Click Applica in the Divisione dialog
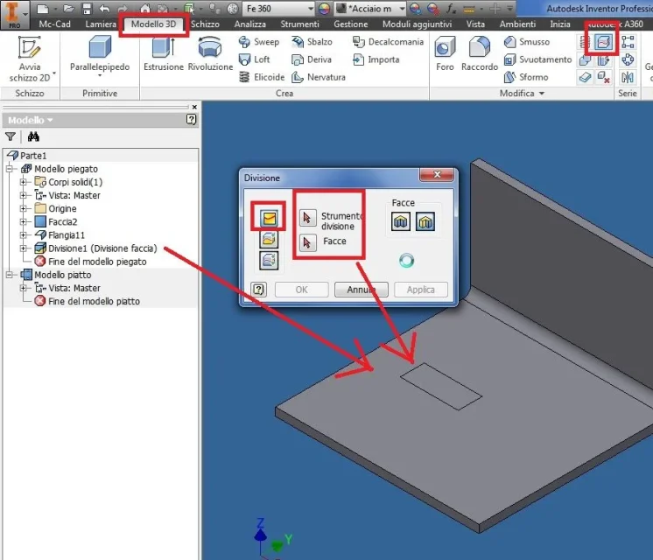 pos(421,290)
